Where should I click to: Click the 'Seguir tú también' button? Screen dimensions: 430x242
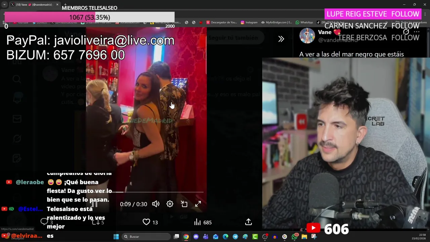tap(233, 38)
